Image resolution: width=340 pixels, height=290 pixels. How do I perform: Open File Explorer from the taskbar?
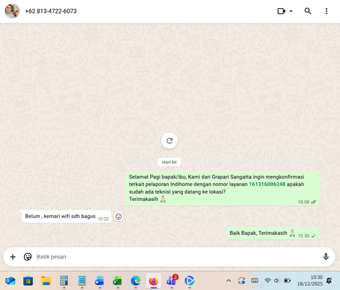[46, 281]
